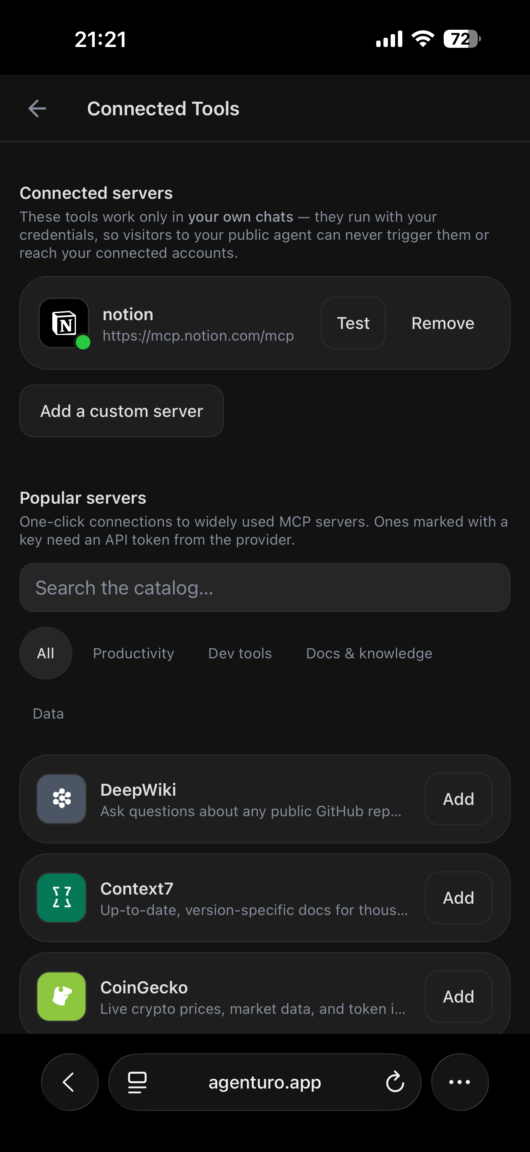Add the CoinGecko server

coord(459,997)
